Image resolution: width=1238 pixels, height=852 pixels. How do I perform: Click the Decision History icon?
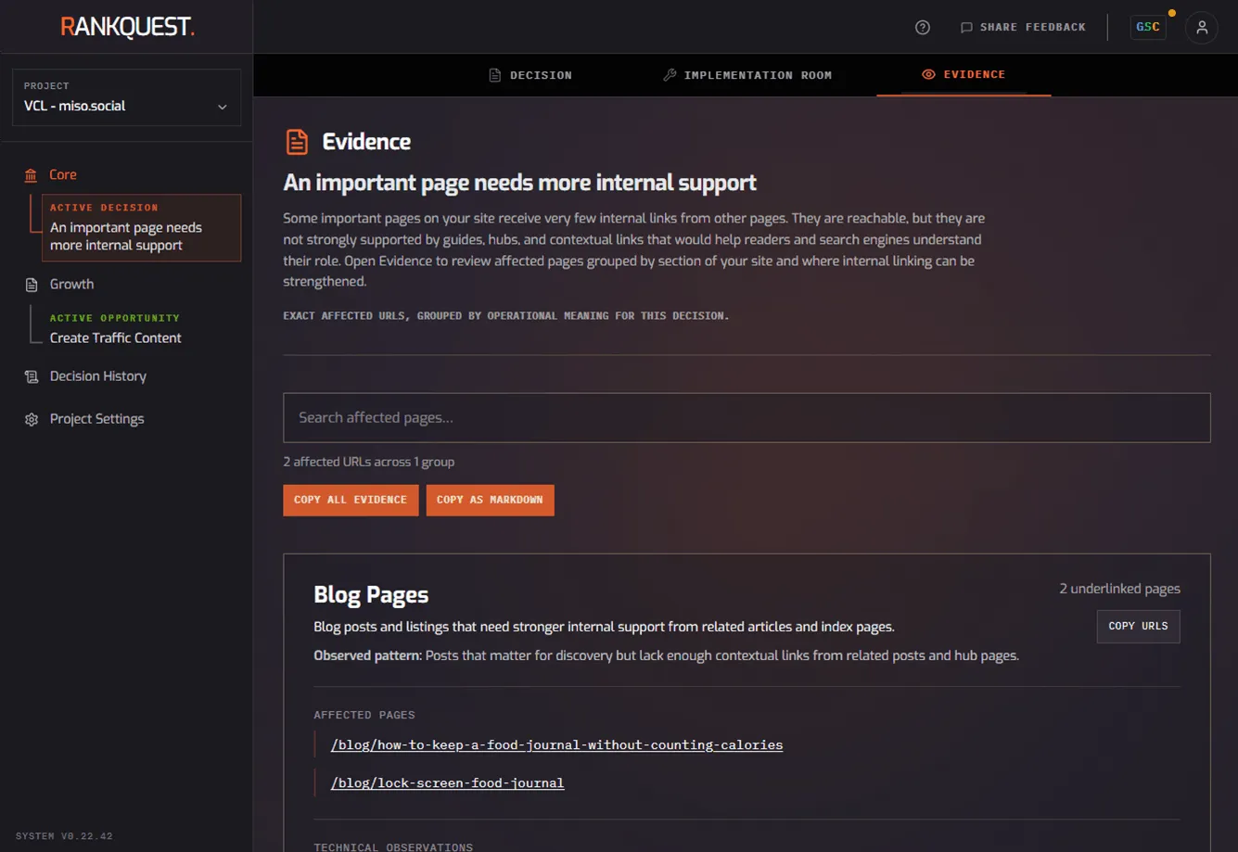(x=32, y=376)
